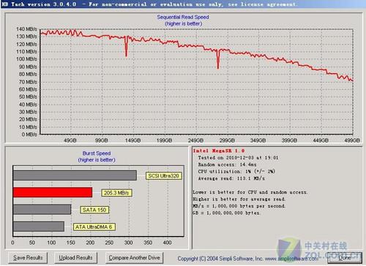Click the Average read result line
This screenshot has width=366, height=266.
click(x=231, y=178)
